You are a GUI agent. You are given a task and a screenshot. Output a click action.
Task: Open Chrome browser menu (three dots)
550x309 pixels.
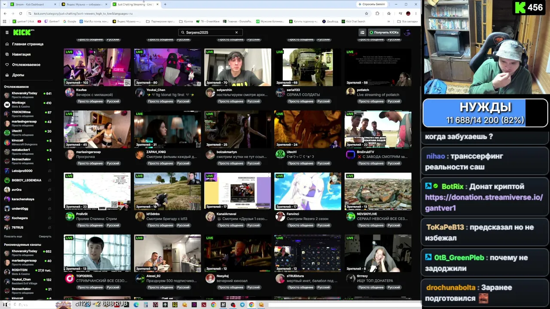point(416,13)
